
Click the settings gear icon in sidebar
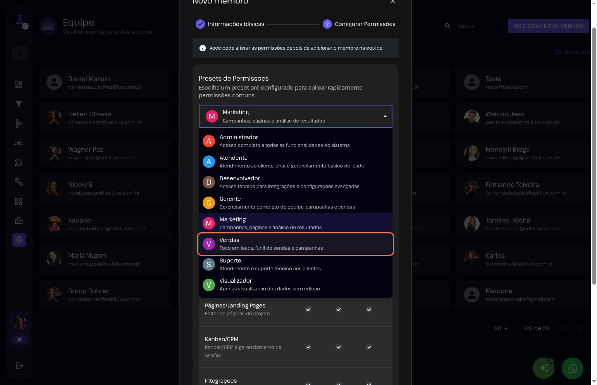tap(19, 240)
